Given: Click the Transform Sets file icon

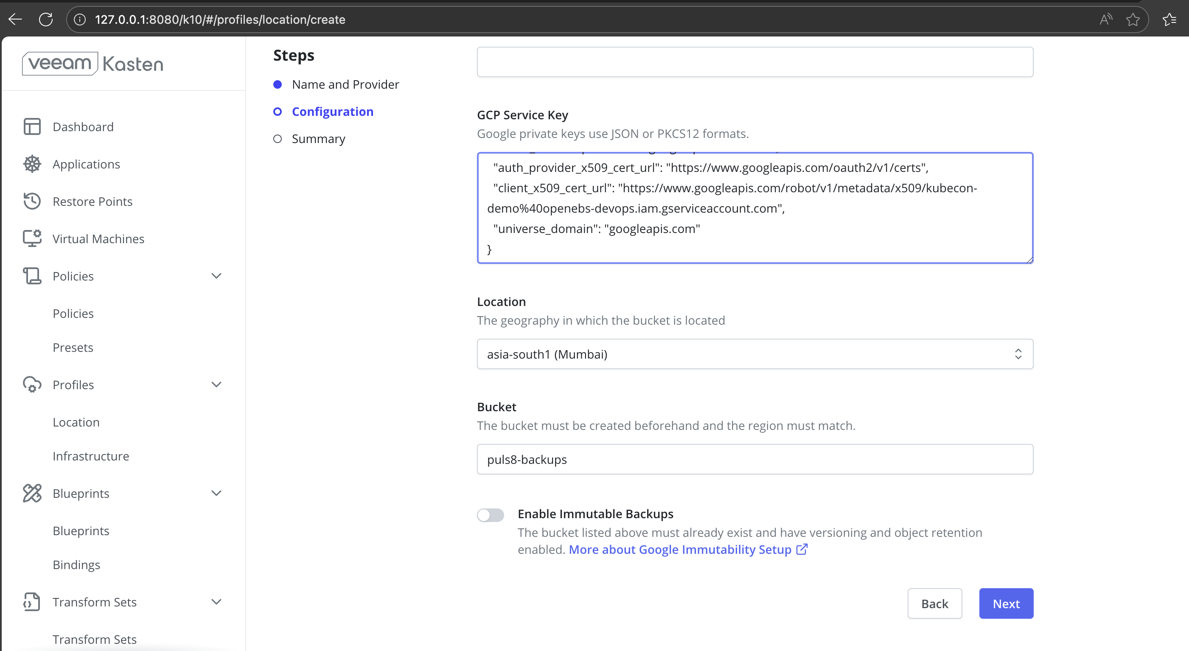Looking at the screenshot, I should pyautogui.click(x=32, y=602).
